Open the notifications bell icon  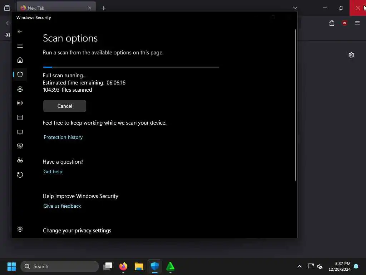pos(356,266)
